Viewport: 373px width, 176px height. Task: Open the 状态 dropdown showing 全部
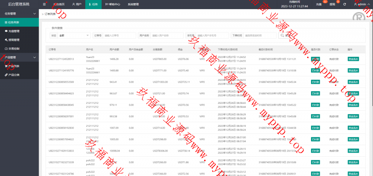pyautogui.click(x=74, y=35)
